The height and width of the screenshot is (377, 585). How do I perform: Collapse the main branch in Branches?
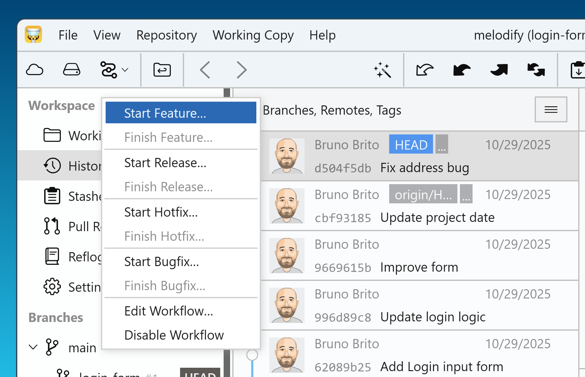33,347
